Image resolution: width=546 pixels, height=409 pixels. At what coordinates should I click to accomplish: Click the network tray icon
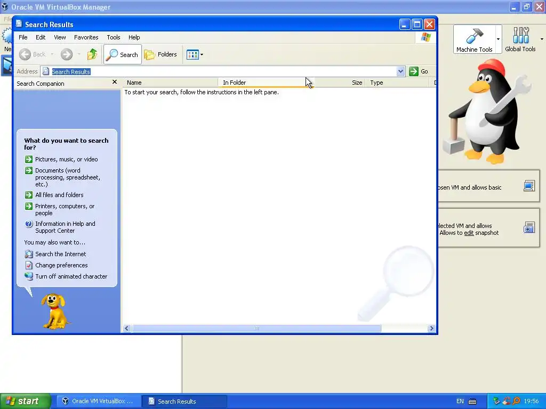tap(496, 402)
